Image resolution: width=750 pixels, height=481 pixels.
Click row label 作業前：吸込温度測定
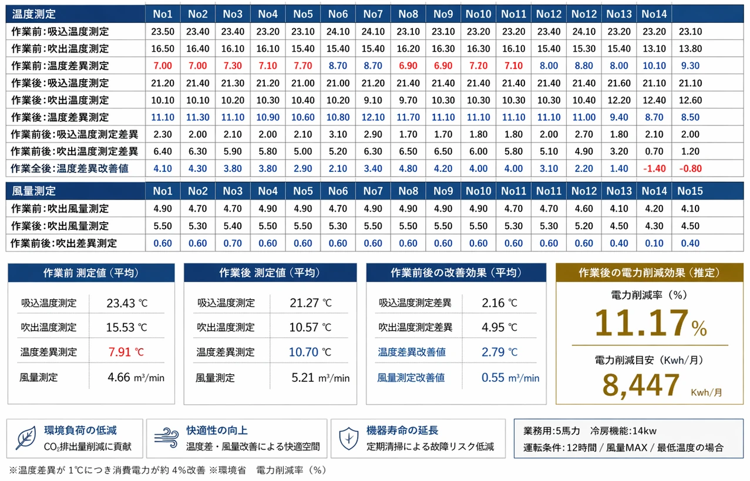coord(60,32)
